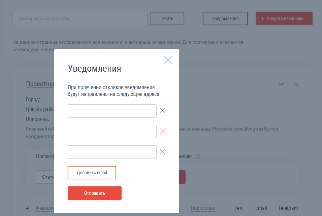Viewport: 322px width, 216px height.
Task: Move vacancy up with faded chevron
Action: [267, 84]
